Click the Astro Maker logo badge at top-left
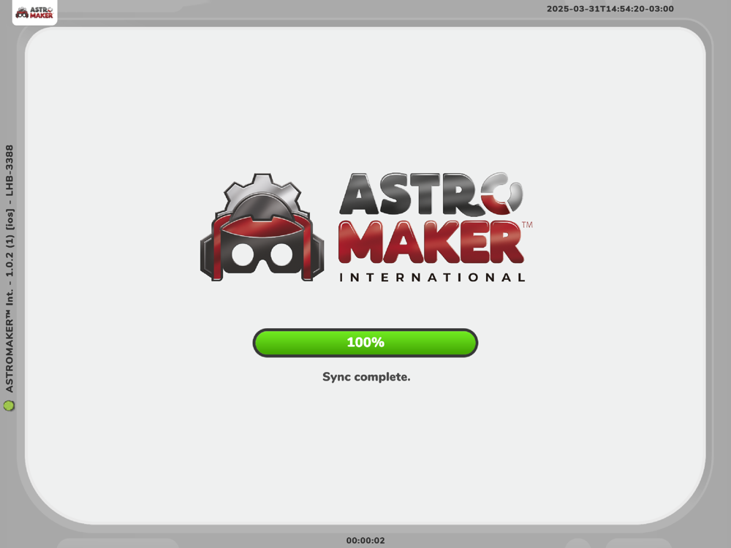 34,12
